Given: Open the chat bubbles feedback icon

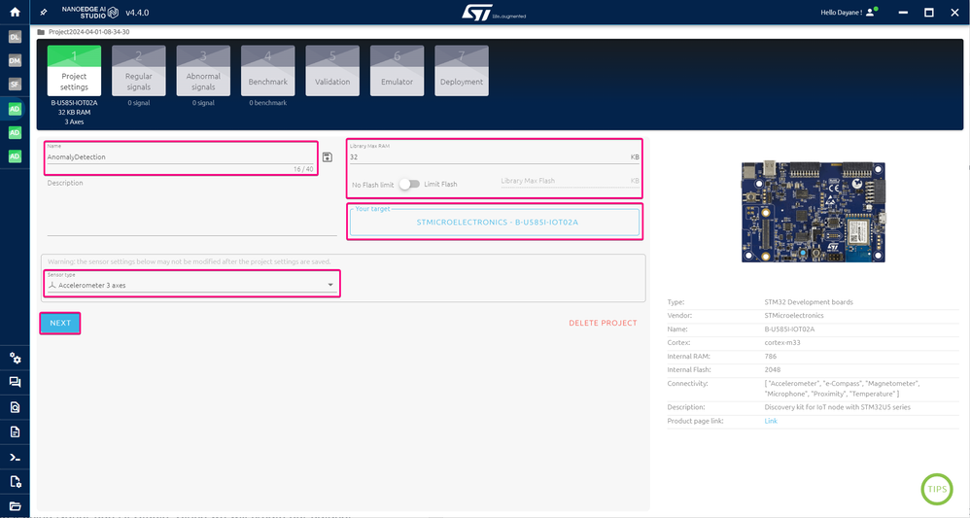Looking at the screenshot, I should click(15, 382).
